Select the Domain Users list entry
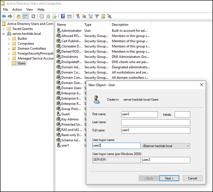The height and width of the screenshot is (192, 213). pyautogui.click(x=71, y=88)
